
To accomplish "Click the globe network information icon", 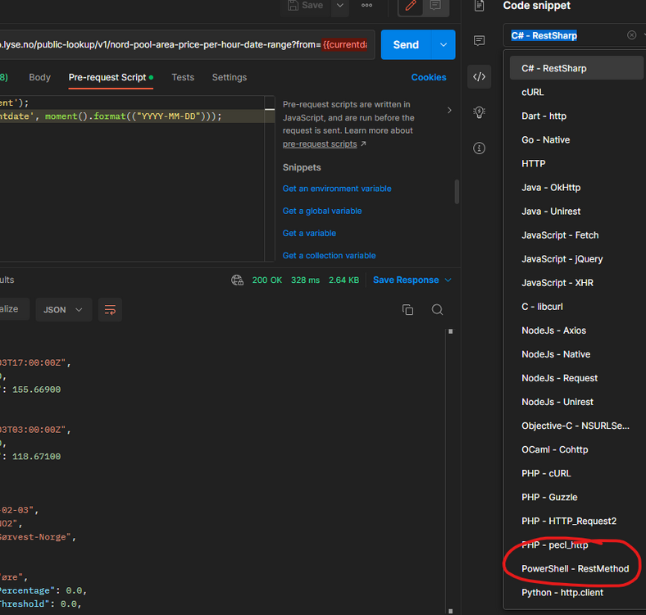I will (x=238, y=280).
